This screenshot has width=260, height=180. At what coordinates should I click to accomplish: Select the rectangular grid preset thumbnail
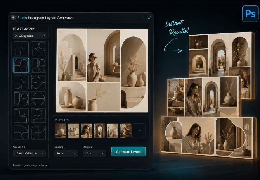[21, 49]
